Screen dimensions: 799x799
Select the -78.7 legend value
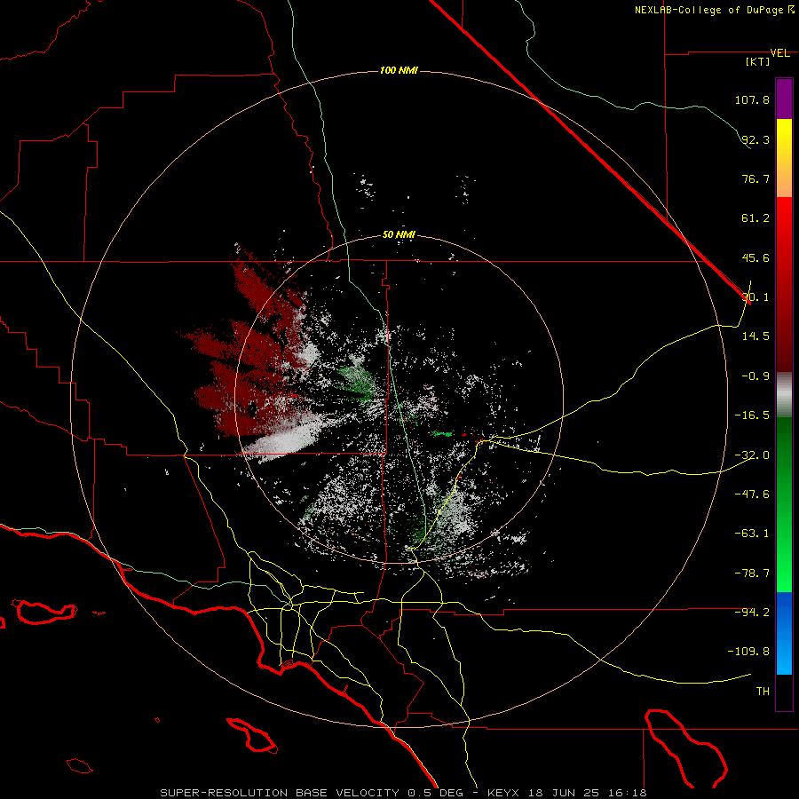pyautogui.click(x=752, y=574)
